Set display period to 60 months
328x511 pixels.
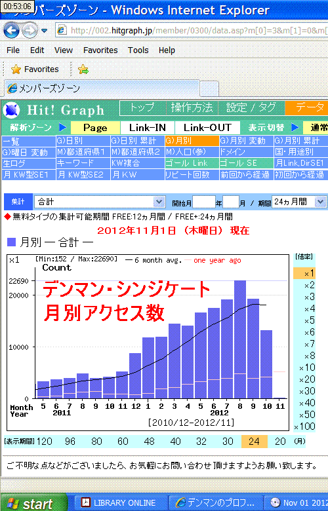[123, 442]
